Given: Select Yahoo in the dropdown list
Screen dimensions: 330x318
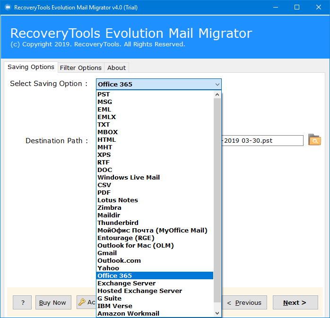Looking at the screenshot, I should click(x=155, y=268).
